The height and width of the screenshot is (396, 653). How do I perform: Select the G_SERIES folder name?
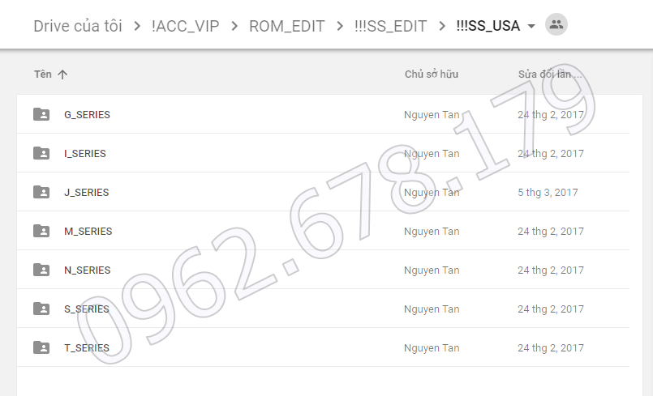(x=87, y=115)
